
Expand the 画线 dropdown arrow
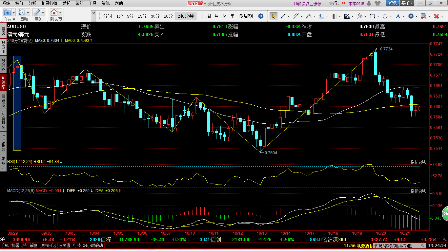(43, 12)
